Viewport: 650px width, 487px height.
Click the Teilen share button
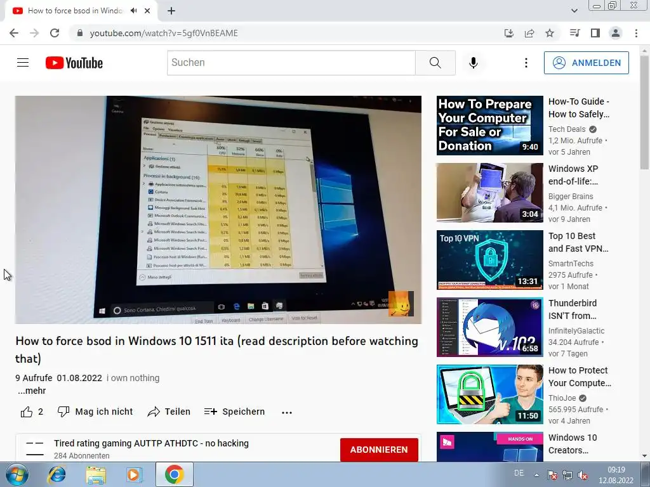tap(169, 412)
